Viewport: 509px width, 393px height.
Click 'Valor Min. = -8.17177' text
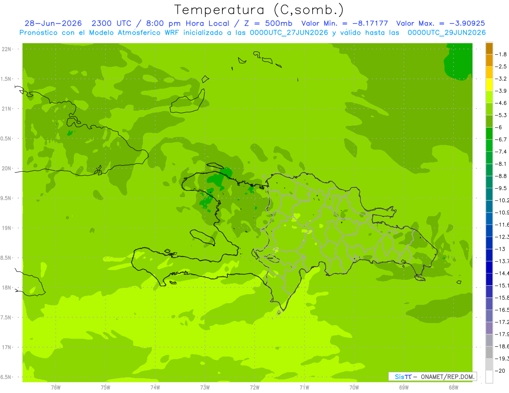coord(345,24)
